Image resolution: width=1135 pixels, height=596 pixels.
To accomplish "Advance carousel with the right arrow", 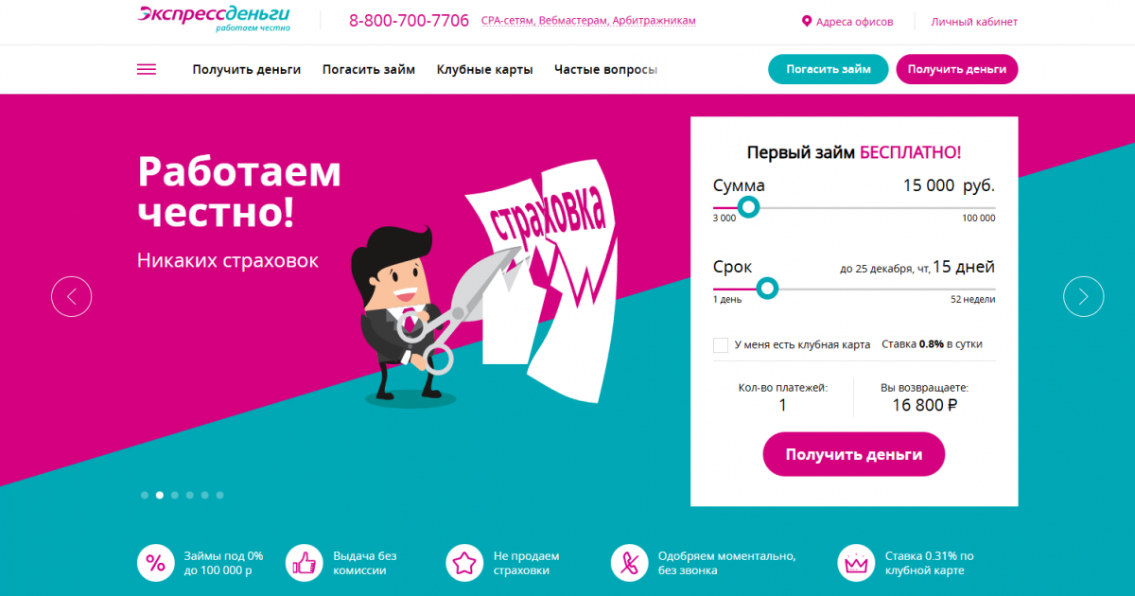I will pyautogui.click(x=1083, y=296).
